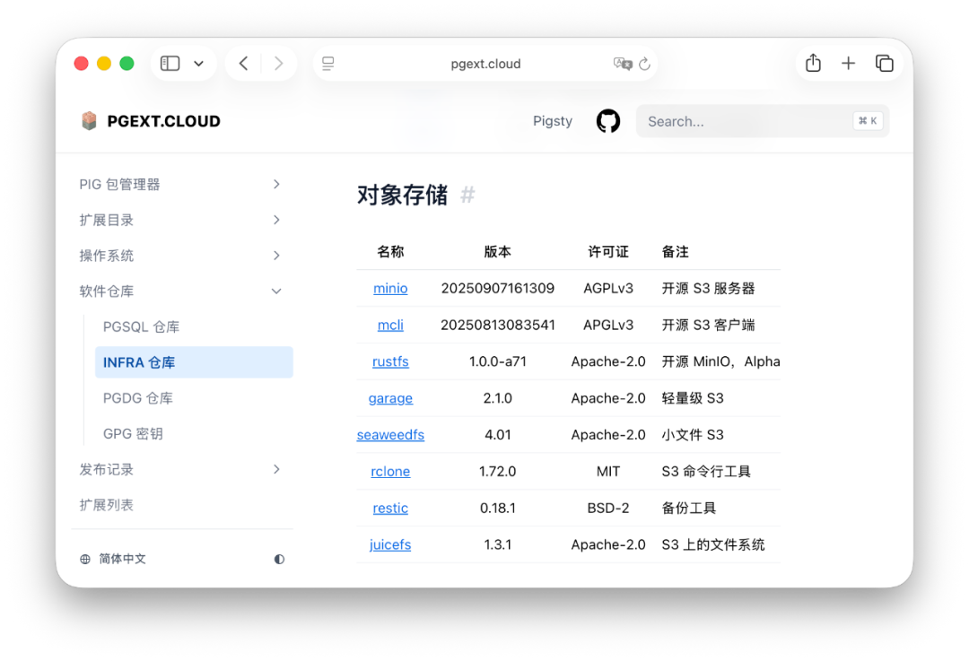Open the sidebar options dropdown arrow
Viewport: 969px width, 661px height.
(x=198, y=63)
